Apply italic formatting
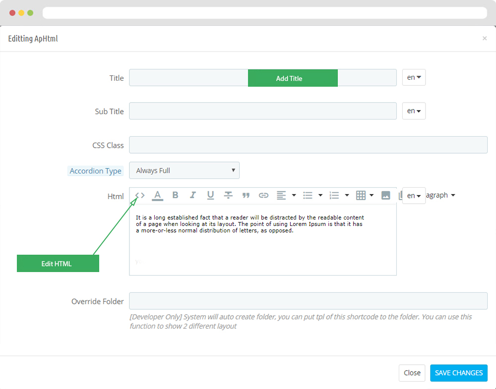 click(x=192, y=195)
